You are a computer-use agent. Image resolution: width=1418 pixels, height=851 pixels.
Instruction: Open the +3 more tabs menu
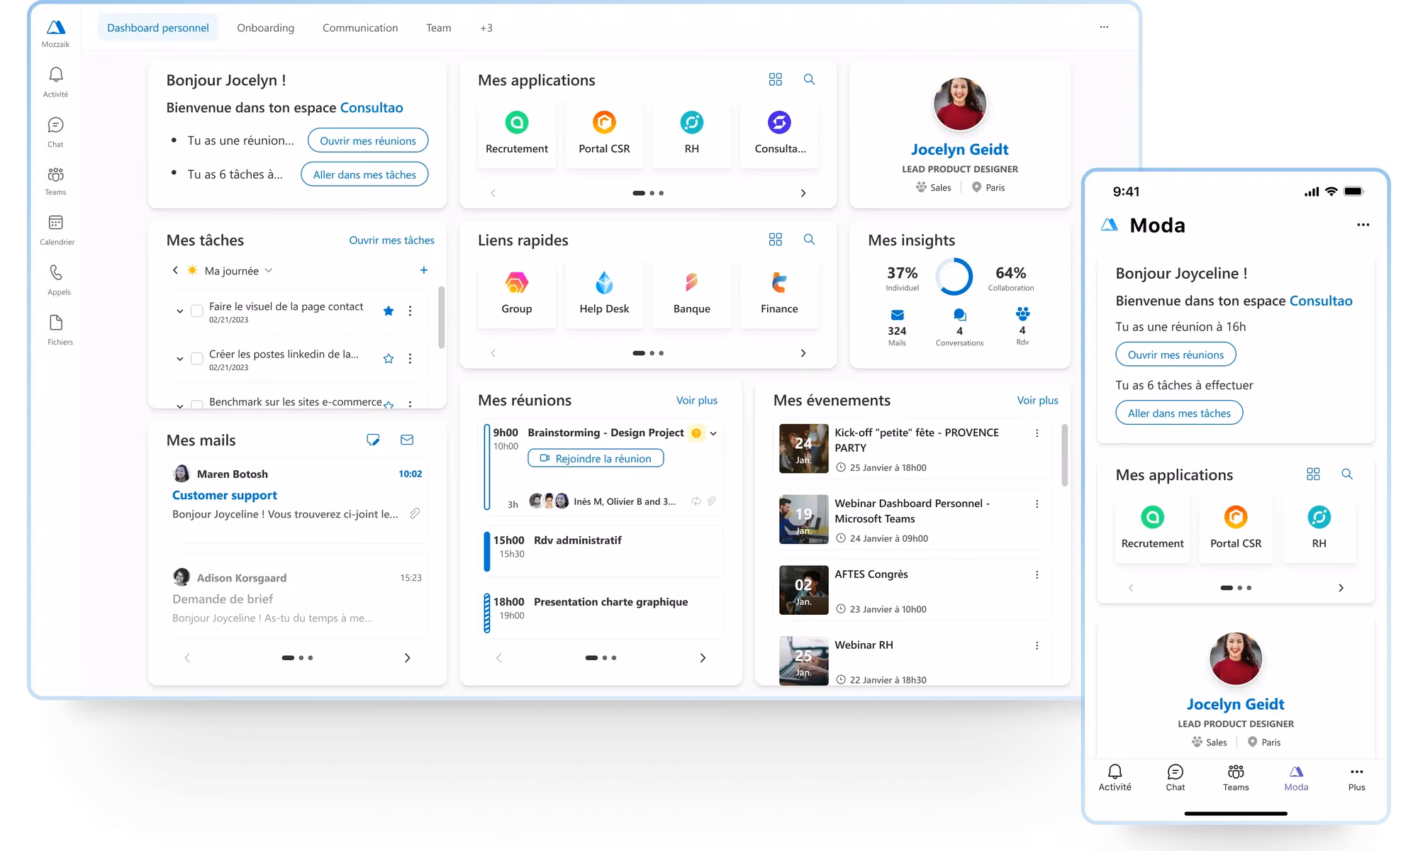(486, 28)
